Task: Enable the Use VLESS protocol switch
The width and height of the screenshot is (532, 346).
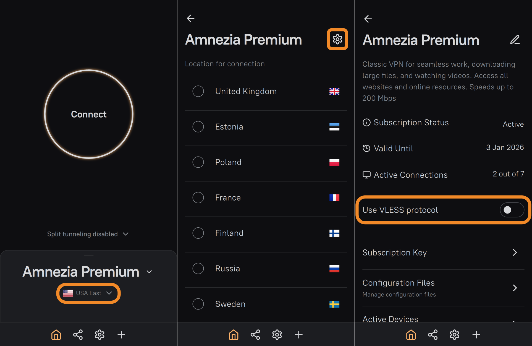Action: point(512,210)
